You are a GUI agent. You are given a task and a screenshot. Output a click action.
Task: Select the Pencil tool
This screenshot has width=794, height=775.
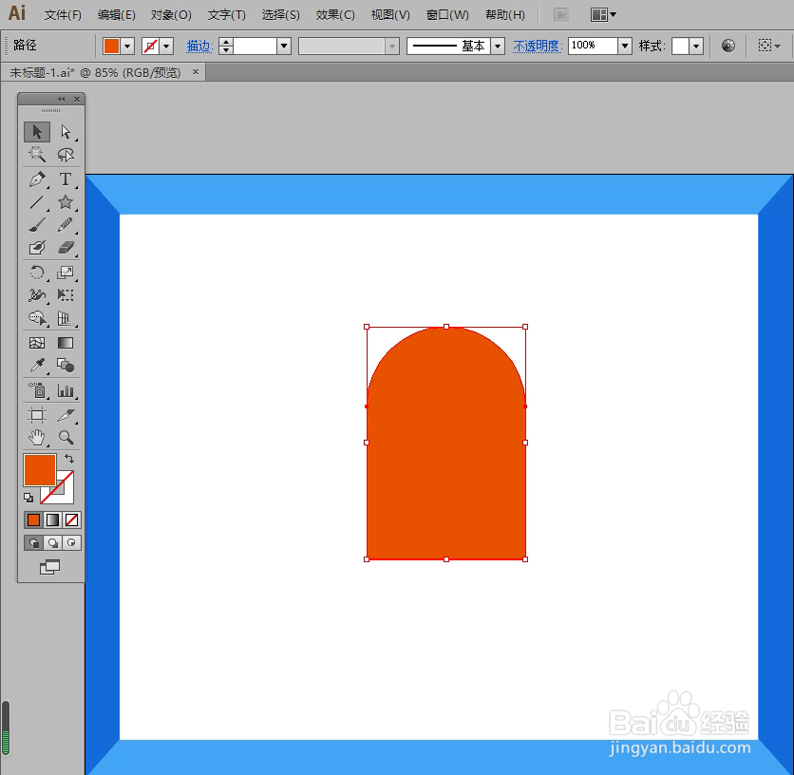point(66,225)
